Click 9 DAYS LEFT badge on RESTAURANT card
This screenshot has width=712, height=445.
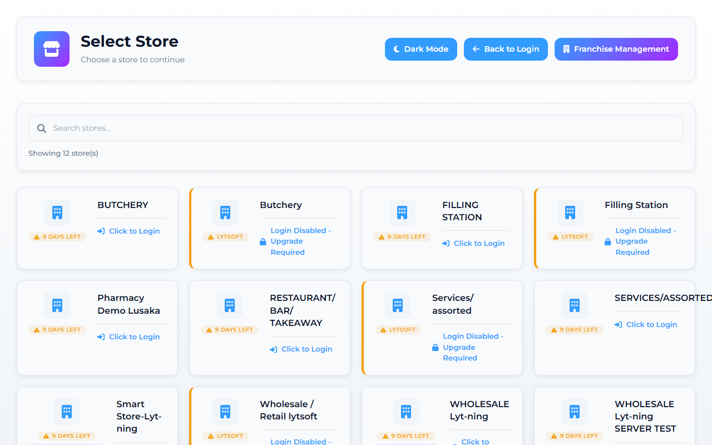click(x=230, y=330)
